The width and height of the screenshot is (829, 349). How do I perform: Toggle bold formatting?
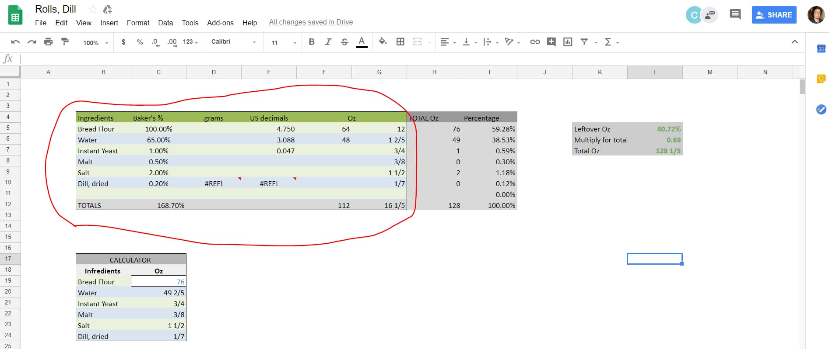tap(312, 42)
